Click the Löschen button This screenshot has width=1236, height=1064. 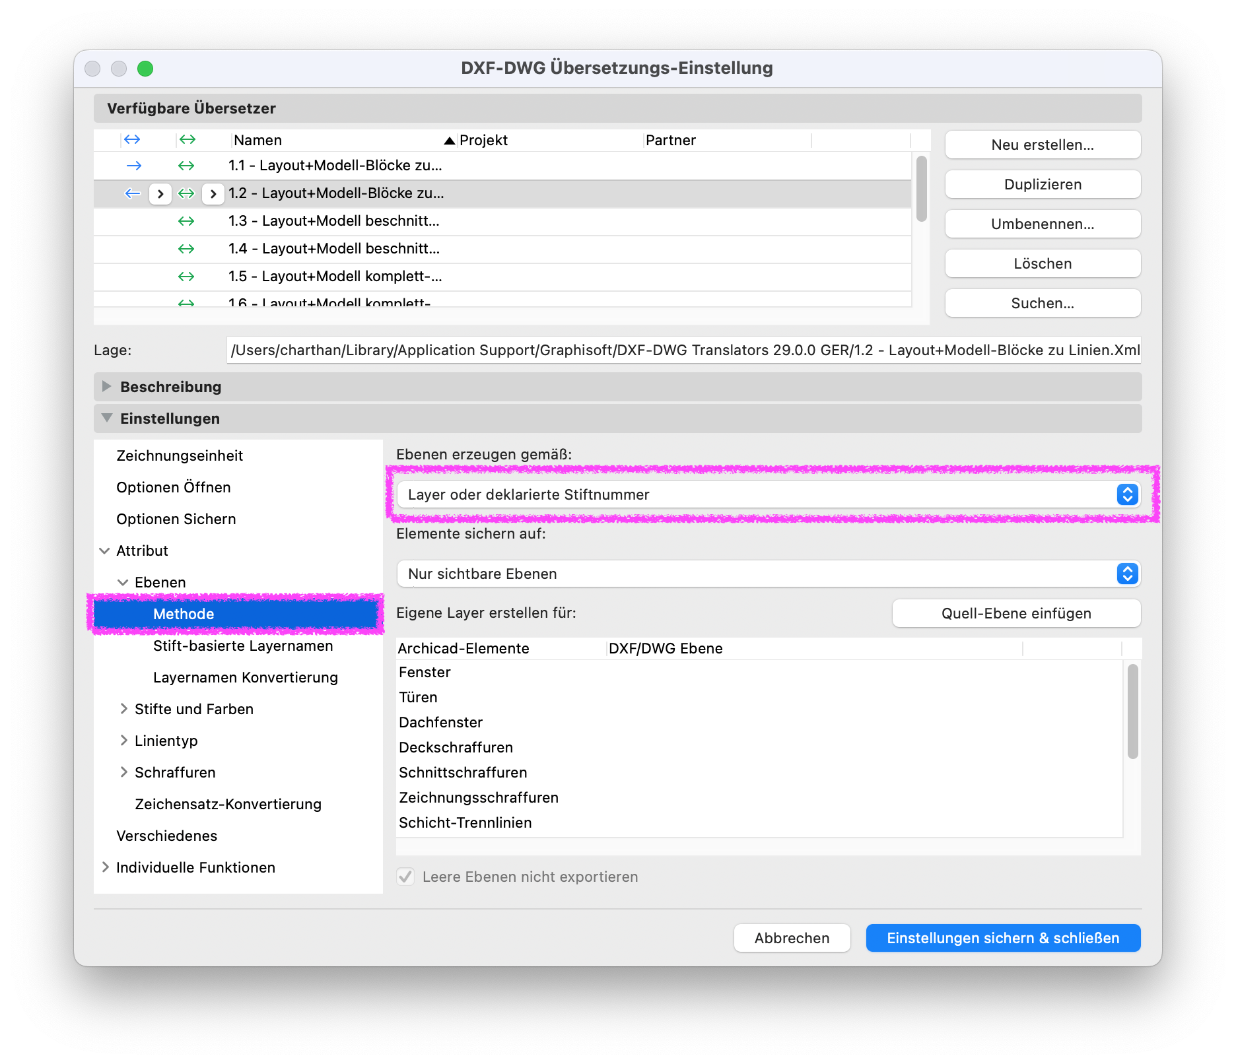pyautogui.click(x=1043, y=263)
